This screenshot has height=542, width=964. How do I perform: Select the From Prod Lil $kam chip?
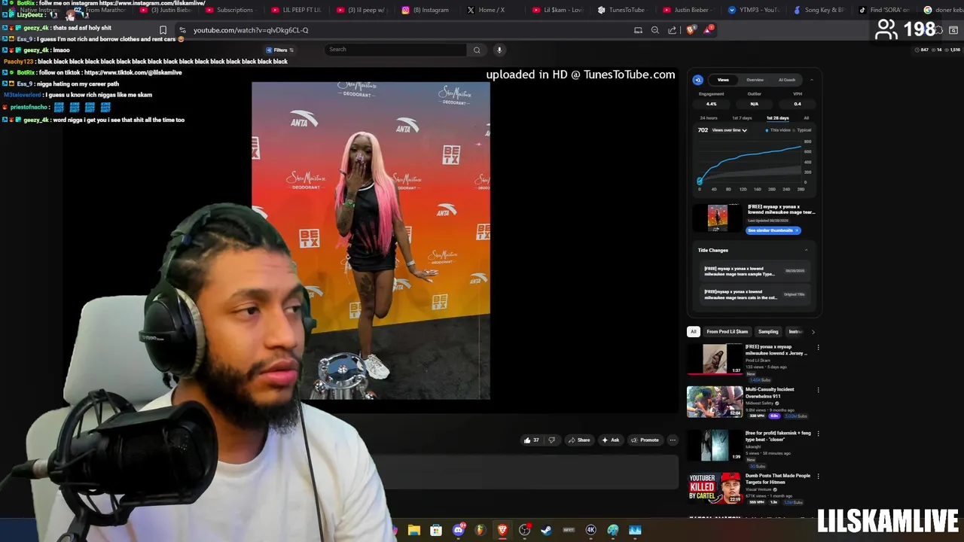click(727, 332)
